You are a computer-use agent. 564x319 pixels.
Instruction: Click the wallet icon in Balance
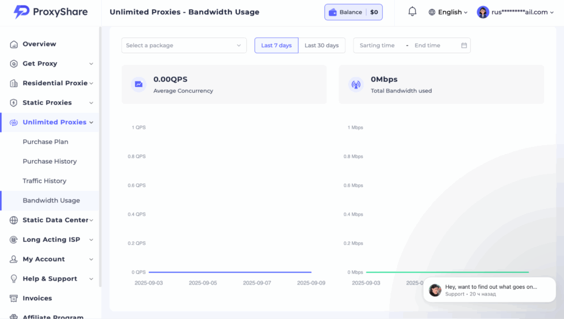click(333, 12)
